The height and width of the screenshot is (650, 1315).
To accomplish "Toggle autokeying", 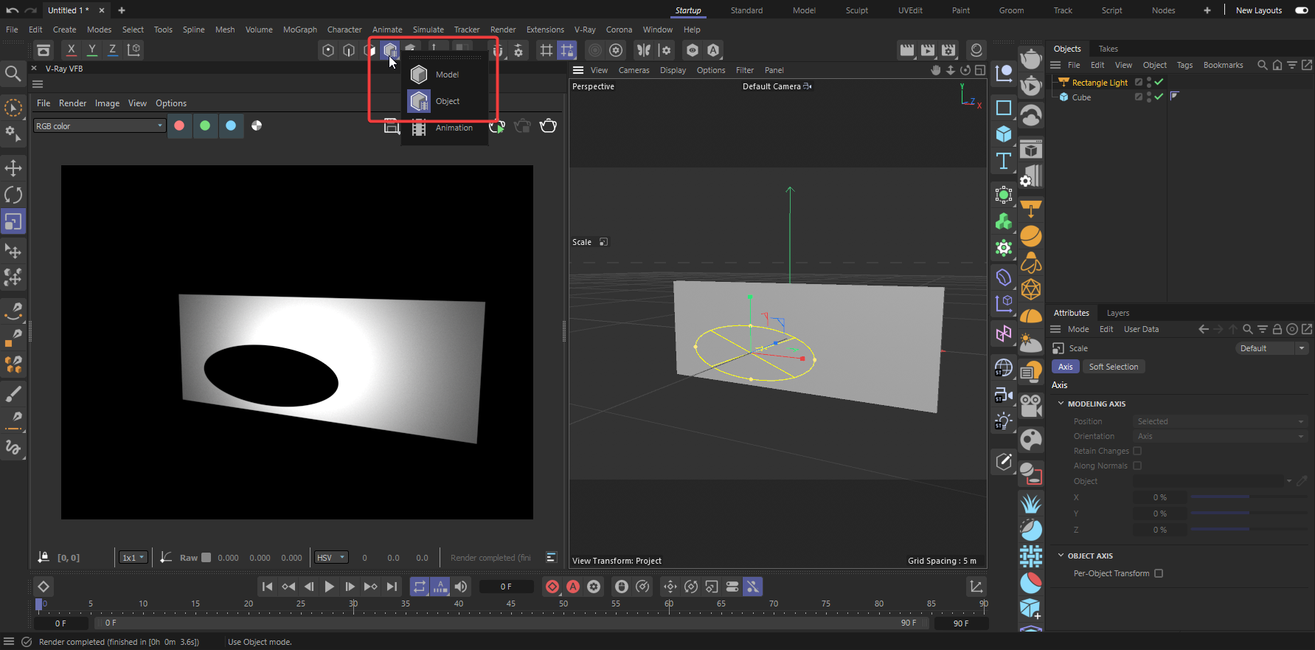I will (573, 587).
